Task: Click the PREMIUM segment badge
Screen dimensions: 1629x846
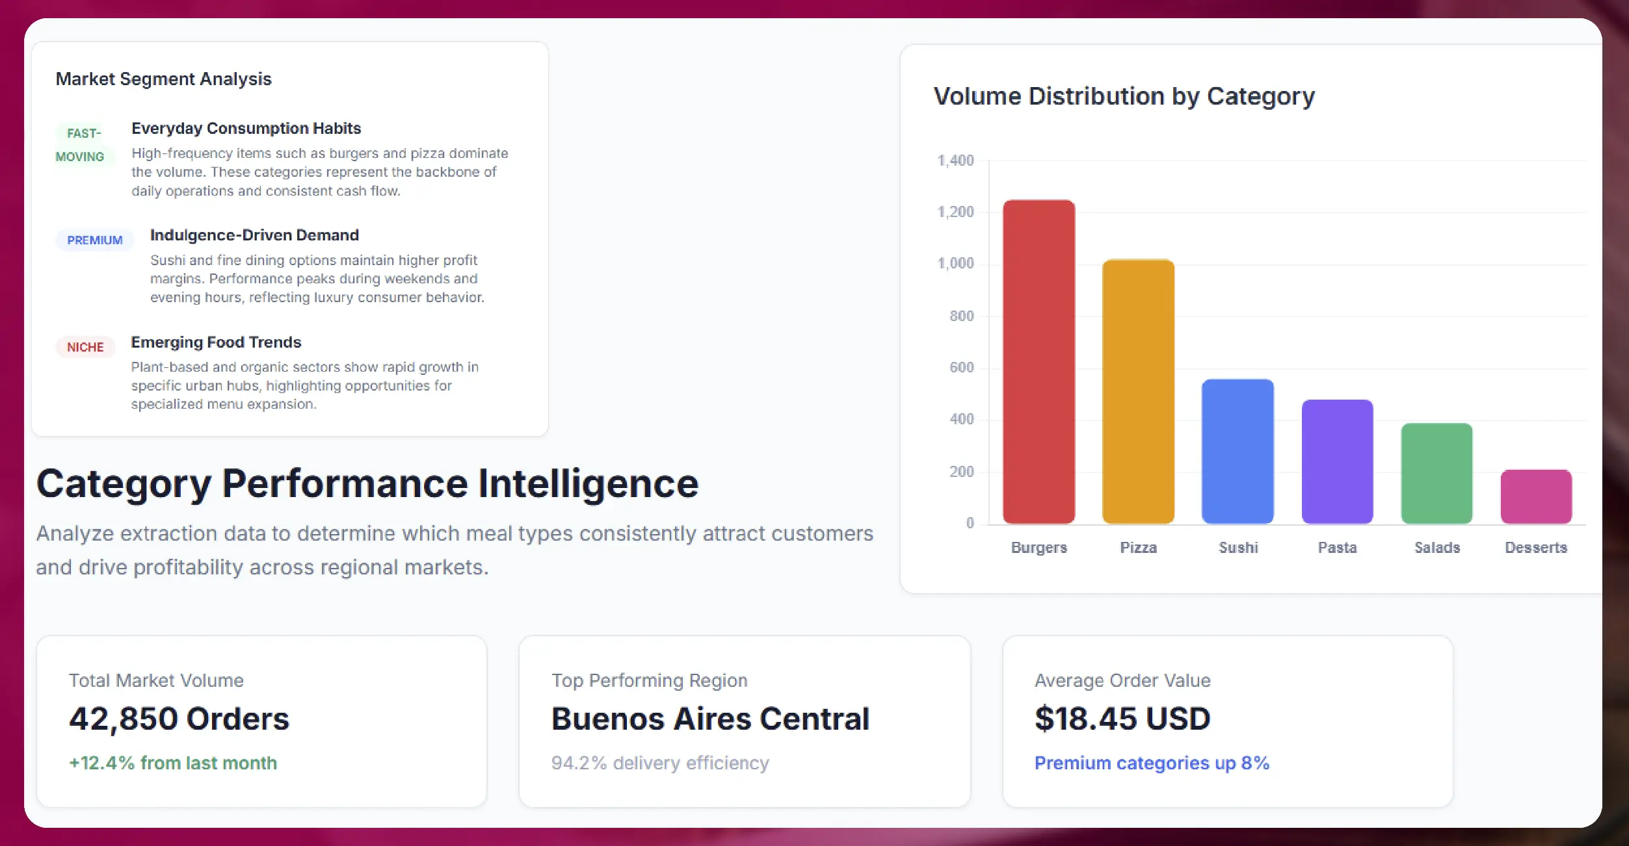Action: [x=94, y=240]
